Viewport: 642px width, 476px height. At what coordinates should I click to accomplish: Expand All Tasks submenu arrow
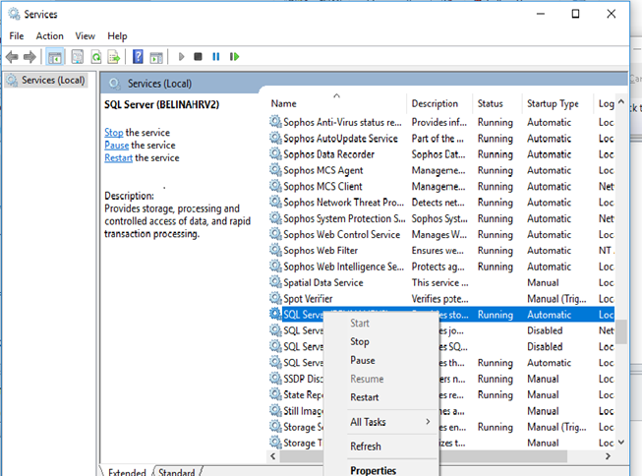tap(428, 422)
